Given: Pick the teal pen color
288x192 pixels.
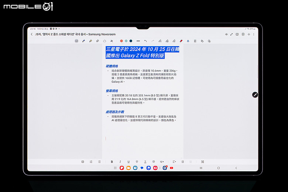Looking at the screenshot, I should 126,41.
